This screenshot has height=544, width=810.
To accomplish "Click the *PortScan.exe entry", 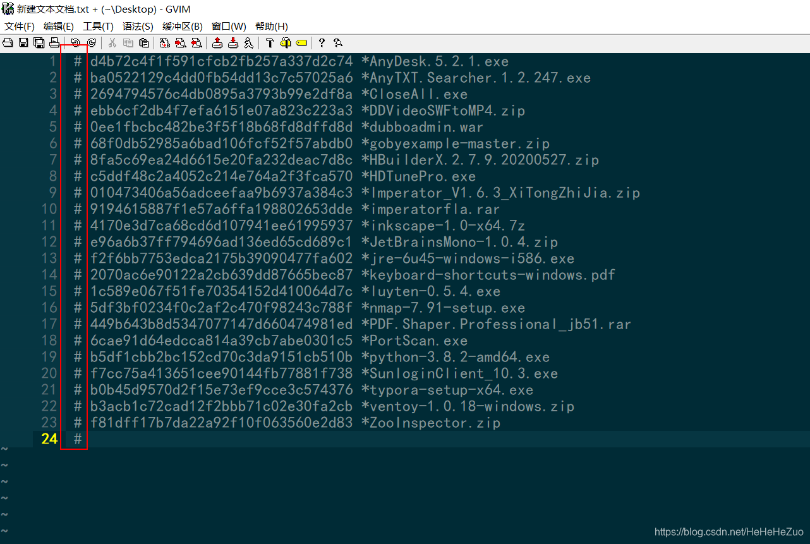I will pyautogui.click(x=414, y=341).
